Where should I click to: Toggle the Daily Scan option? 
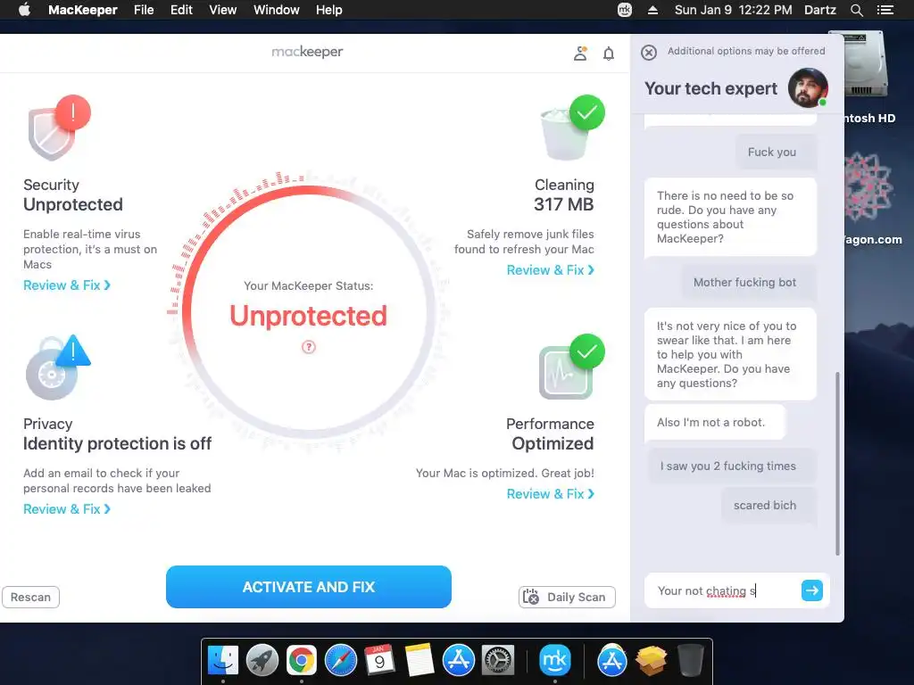click(x=567, y=597)
